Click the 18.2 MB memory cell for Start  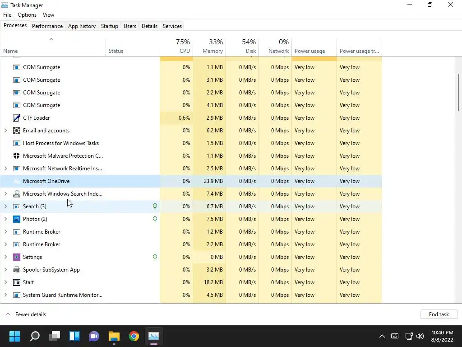(209, 282)
